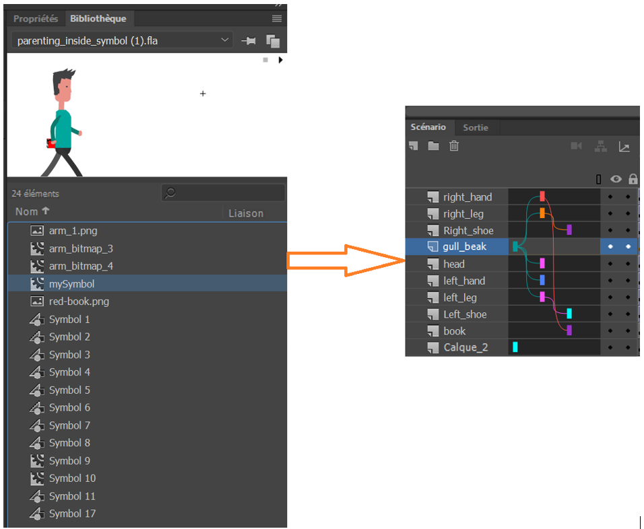Toggle lock dot for Calque_2 layer
This screenshot has height=529, width=644.
(x=628, y=347)
